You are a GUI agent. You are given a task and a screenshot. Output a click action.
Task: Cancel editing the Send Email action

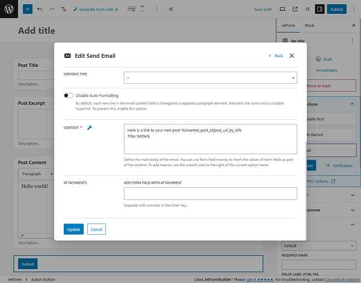96,229
